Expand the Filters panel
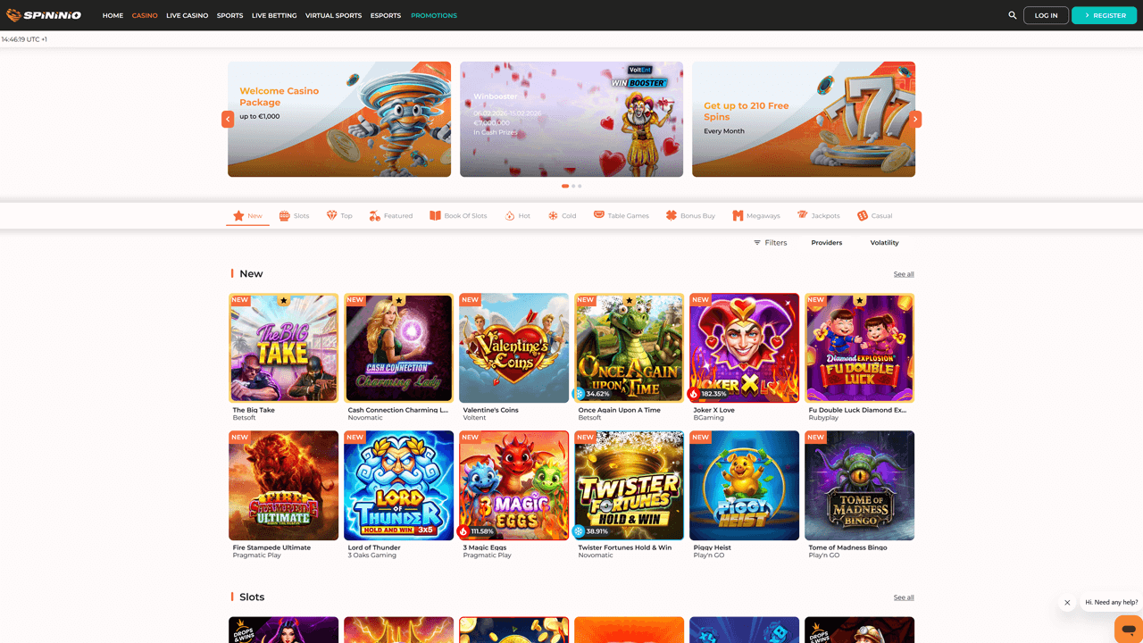Viewport: 1143px width, 643px height. pos(770,243)
